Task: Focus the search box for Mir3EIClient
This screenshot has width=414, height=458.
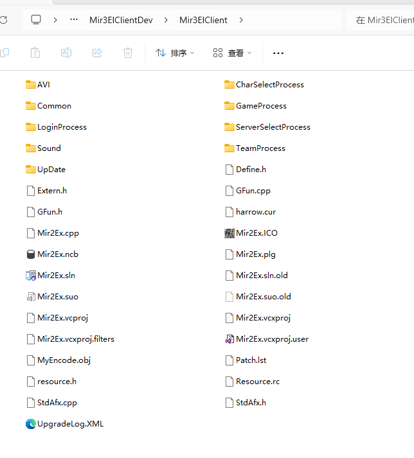Action: 380,20
